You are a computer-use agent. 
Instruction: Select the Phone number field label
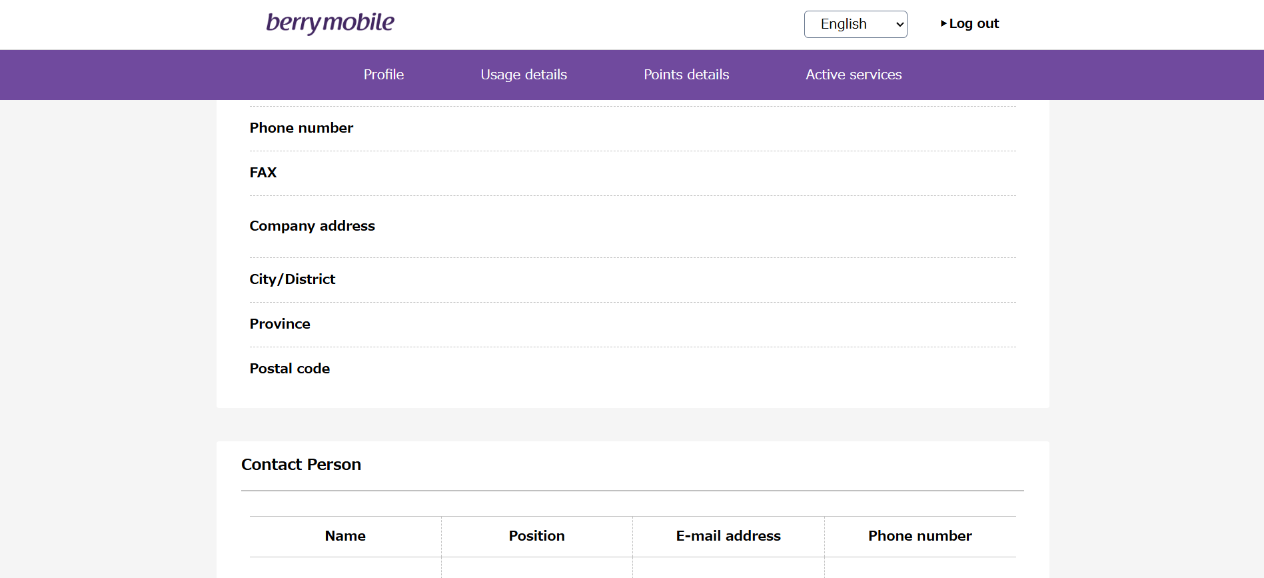point(301,128)
